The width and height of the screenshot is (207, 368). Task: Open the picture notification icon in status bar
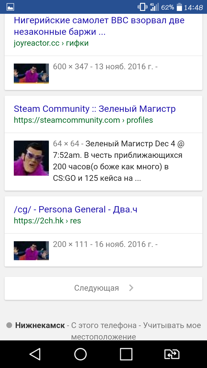pyautogui.click(x=10, y=7)
